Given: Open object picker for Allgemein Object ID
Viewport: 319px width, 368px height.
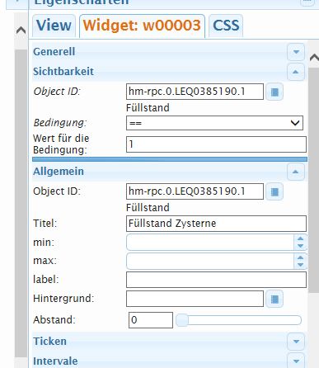Looking at the screenshot, I should pyautogui.click(x=274, y=191).
